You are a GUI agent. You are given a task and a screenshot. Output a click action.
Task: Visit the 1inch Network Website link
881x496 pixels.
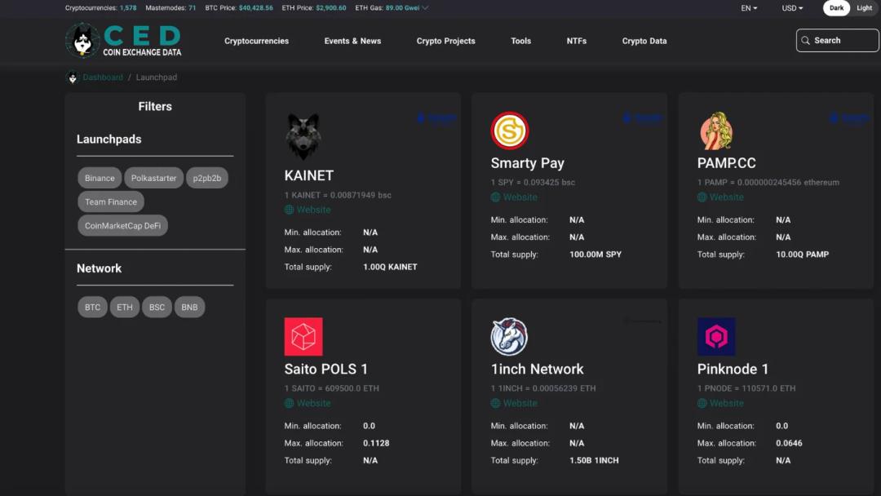click(520, 403)
